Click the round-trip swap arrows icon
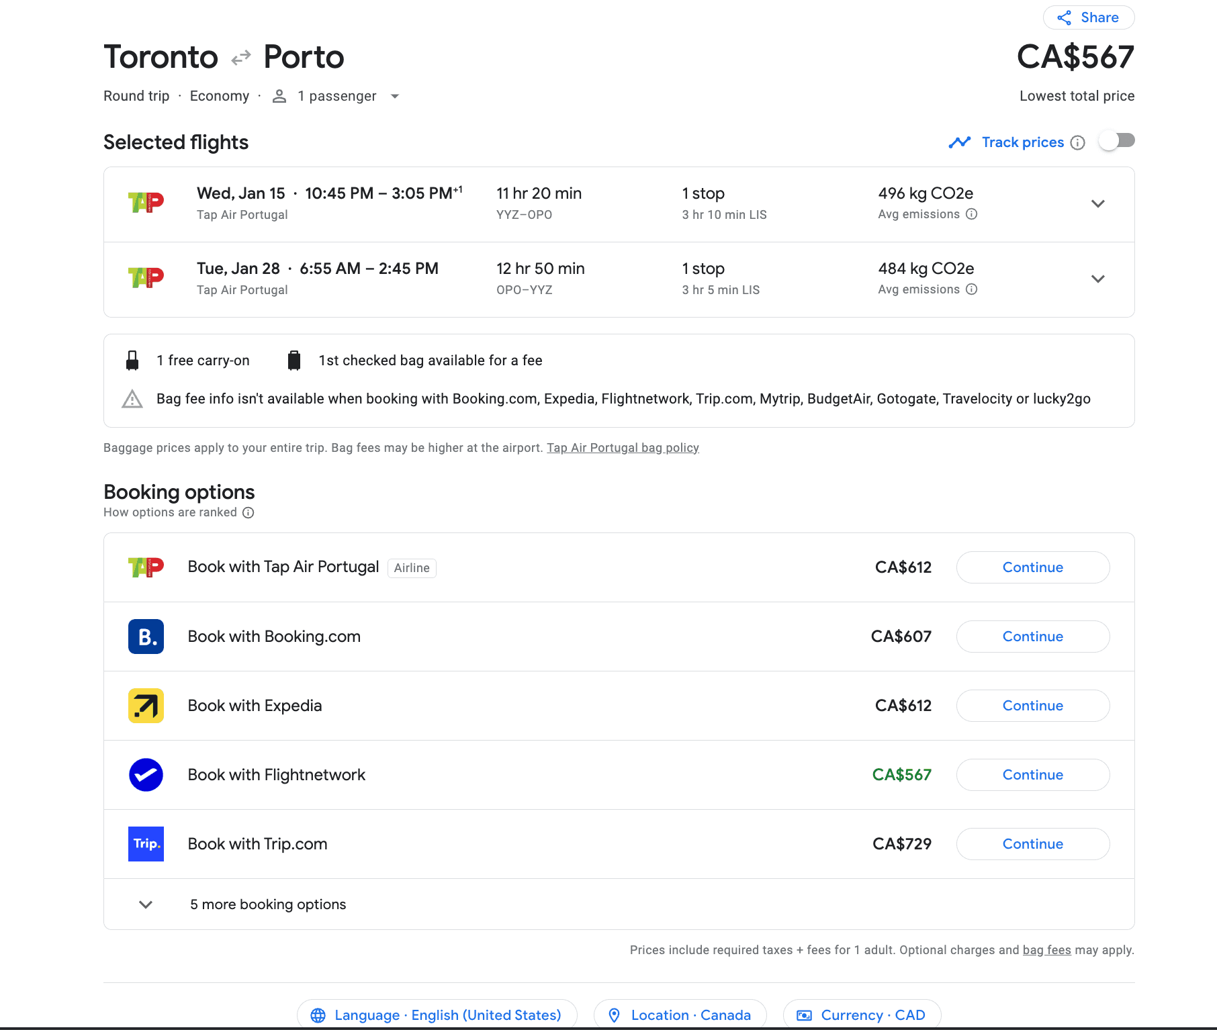 click(240, 58)
